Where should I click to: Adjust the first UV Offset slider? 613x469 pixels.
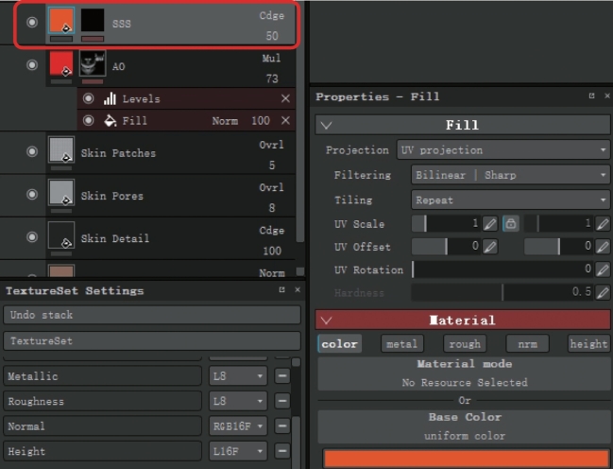pos(446,247)
